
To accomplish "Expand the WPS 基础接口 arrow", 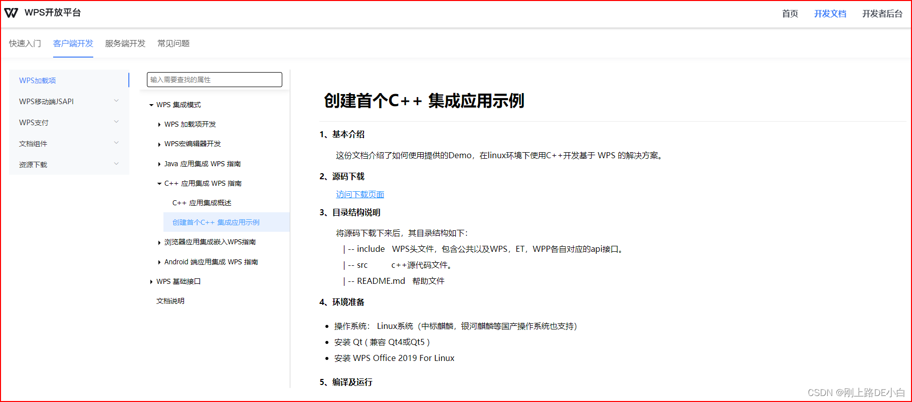I will [x=151, y=282].
